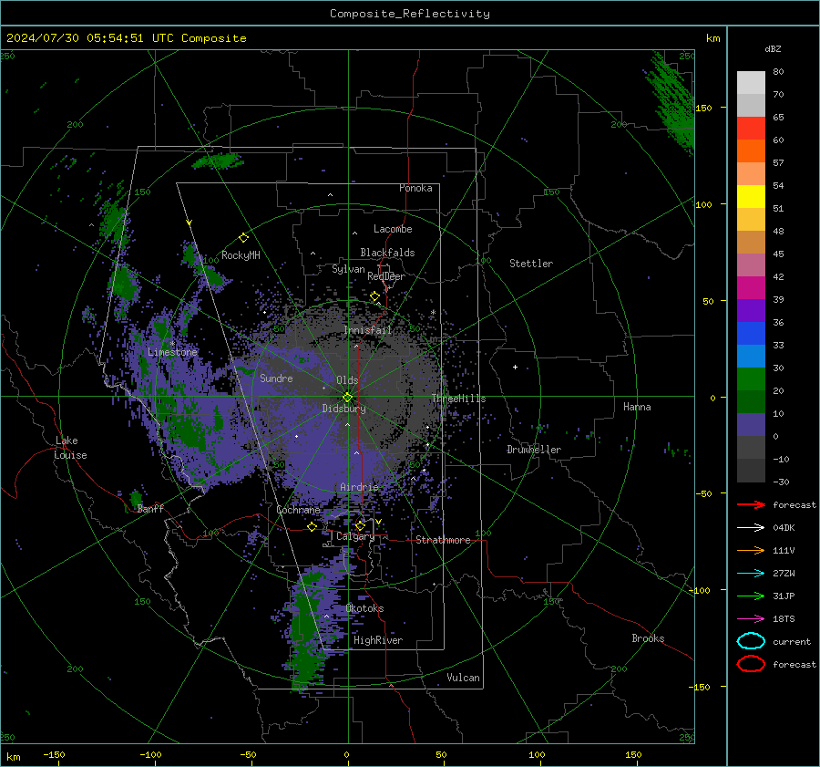Click the Innisfail town label

[367, 330]
